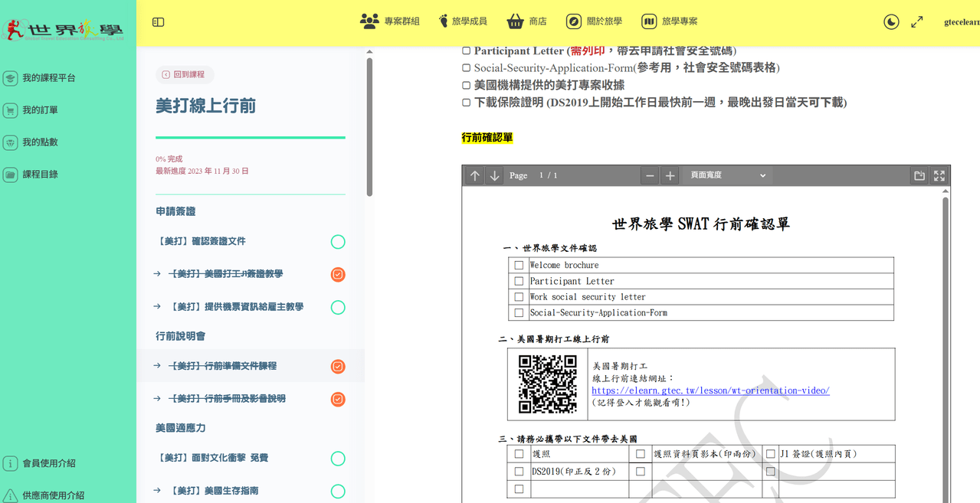Zoom out the PDF with minus button
Viewport: 980px width, 503px height.
pos(650,175)
